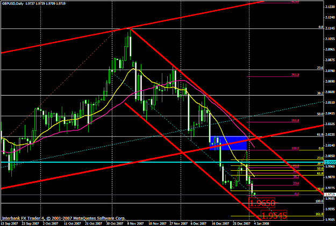This screenshot has width=336, height=226.
Task: Click the 2.0690 price axis label
Action: 330,81
